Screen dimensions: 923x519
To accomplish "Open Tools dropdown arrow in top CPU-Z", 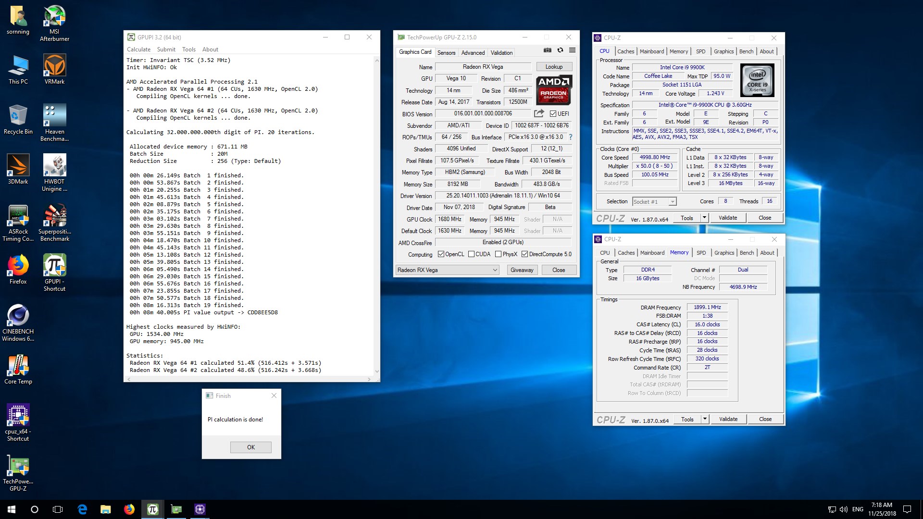I will pyautogui.click(x=704, y=218).
